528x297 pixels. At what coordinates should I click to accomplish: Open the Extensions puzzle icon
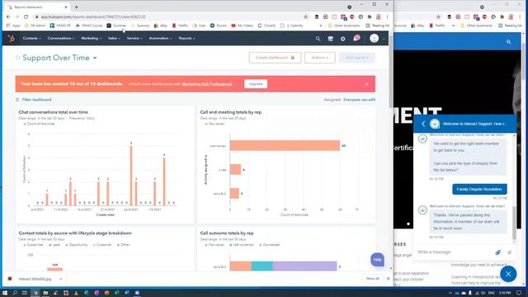tap(370, 16)
